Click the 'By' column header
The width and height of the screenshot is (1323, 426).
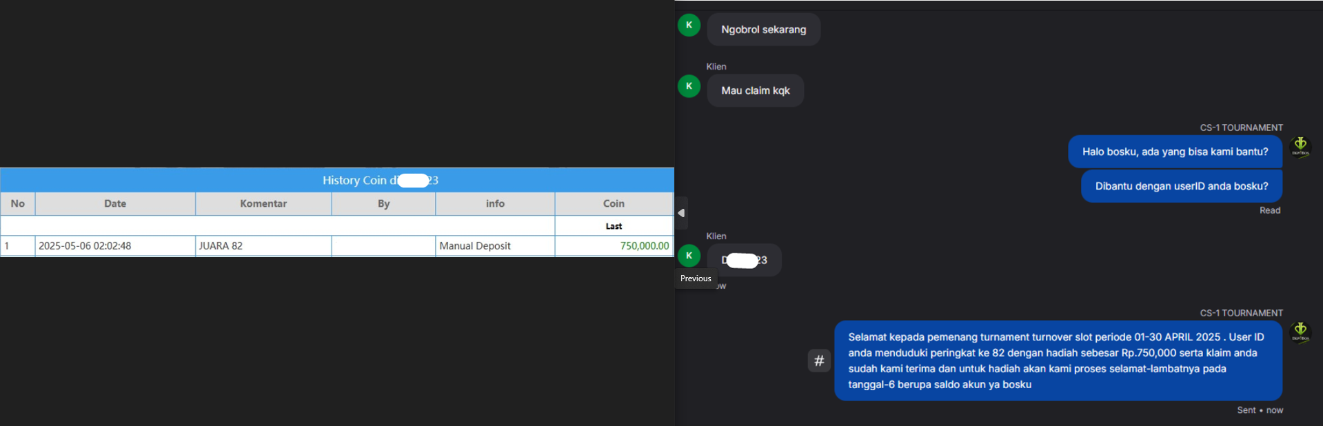(383, 203)
